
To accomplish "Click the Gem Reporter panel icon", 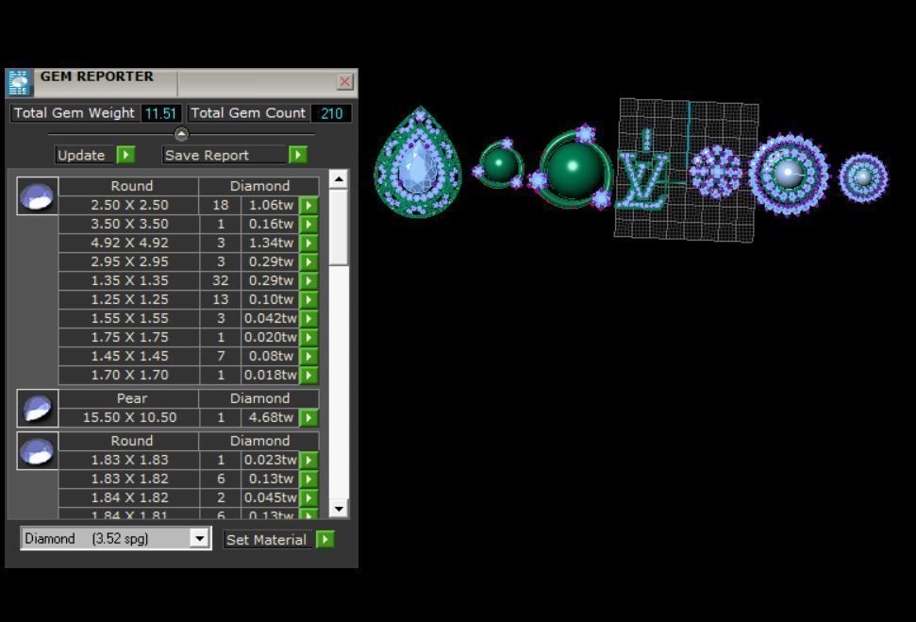I will click(x=19, y=82).
